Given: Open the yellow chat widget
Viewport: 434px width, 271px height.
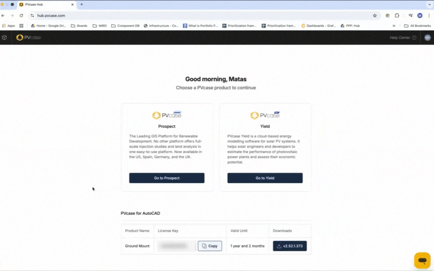Looking at the screenshot, I should click(x=422, y=260).
